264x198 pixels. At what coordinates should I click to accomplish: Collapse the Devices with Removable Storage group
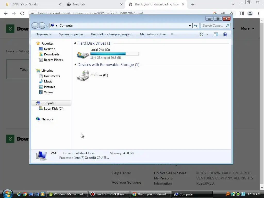[75, 65]
